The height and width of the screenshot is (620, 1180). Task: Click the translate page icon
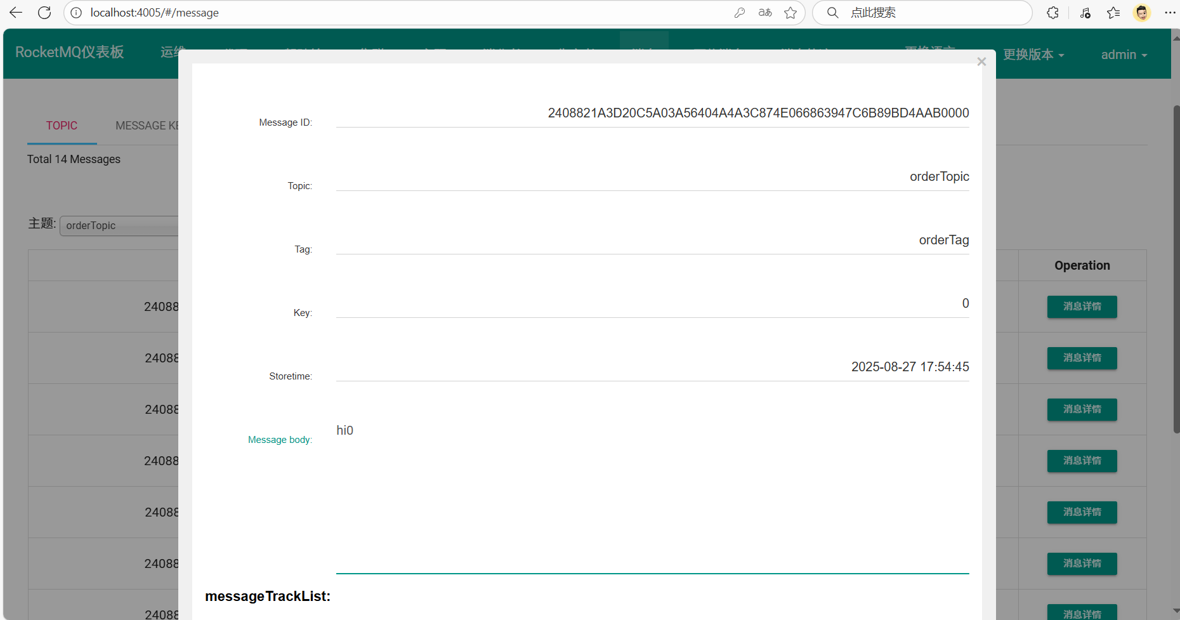765,13
